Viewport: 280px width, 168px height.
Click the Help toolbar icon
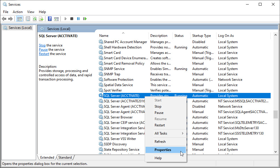coord(50,19)
